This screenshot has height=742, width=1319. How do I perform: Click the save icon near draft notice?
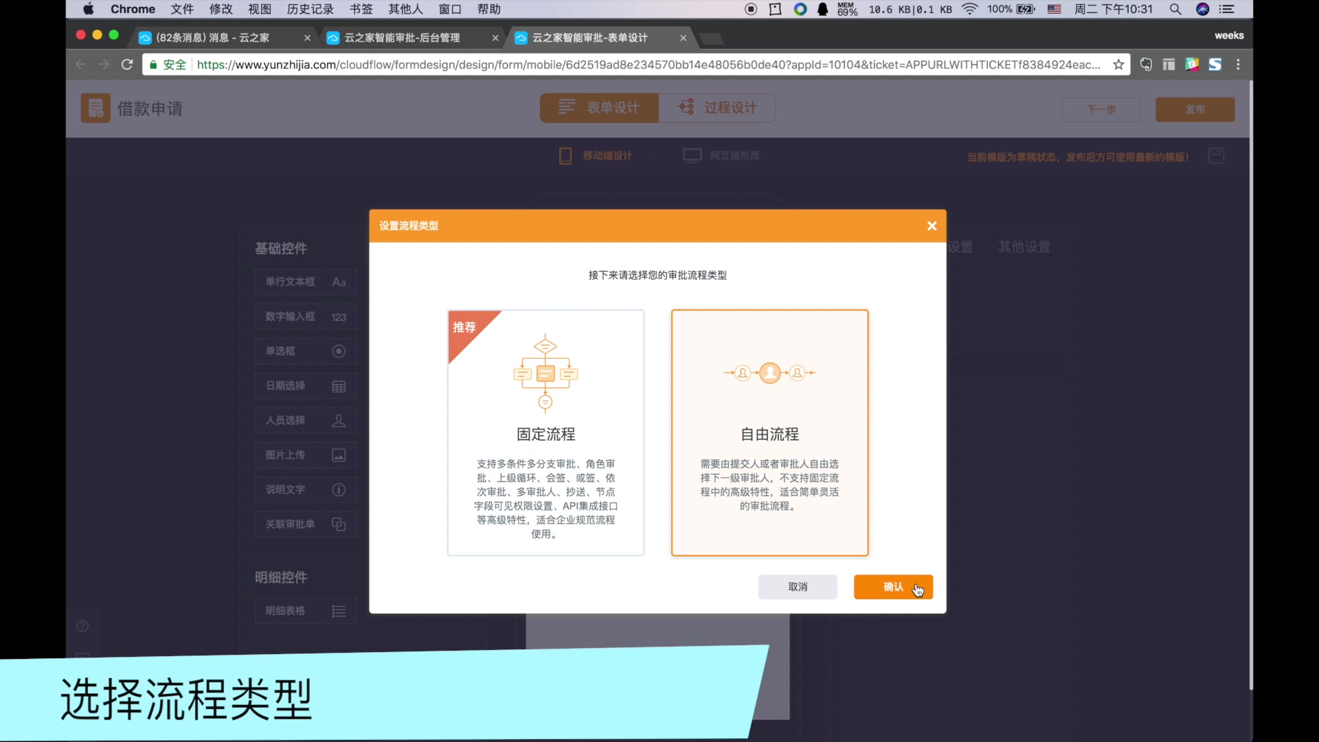[1216, 156]
